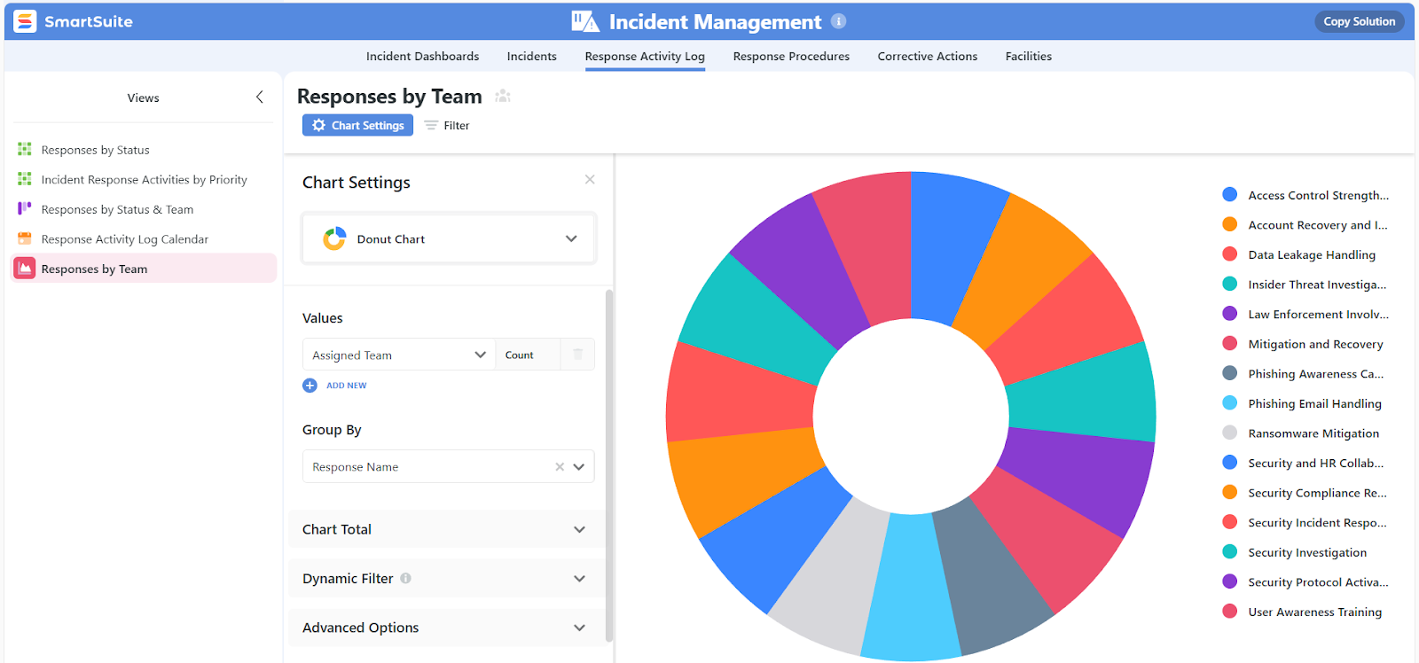Toggle the Account Recovery legend swatch

pos(1229,224)
